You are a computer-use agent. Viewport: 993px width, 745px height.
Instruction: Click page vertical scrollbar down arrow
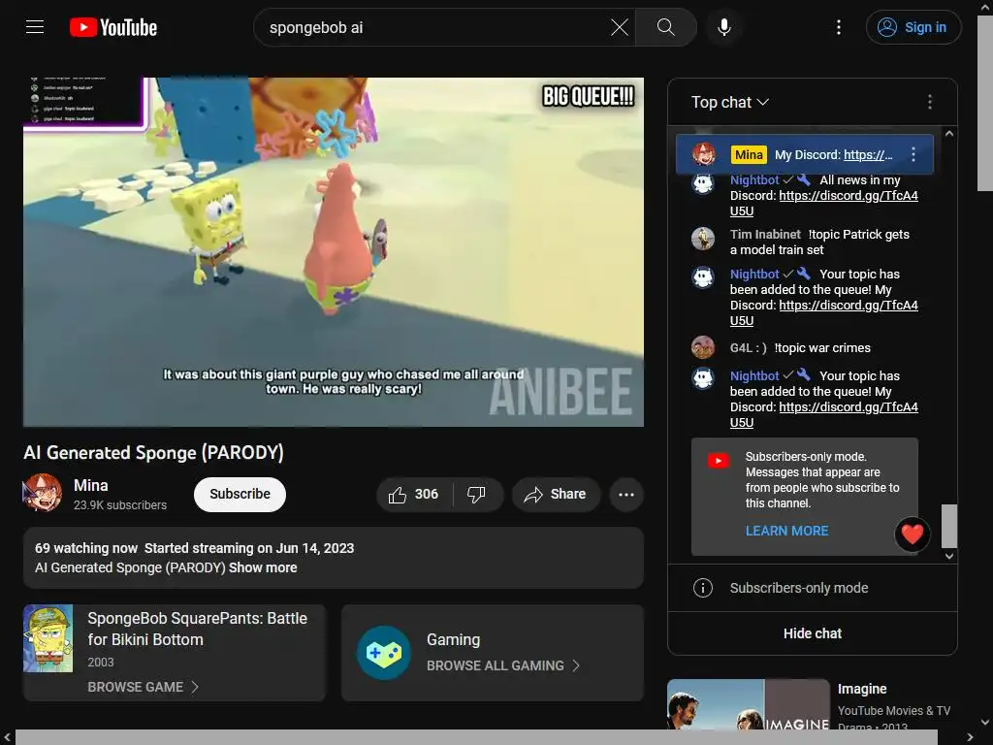pos(985,722)
